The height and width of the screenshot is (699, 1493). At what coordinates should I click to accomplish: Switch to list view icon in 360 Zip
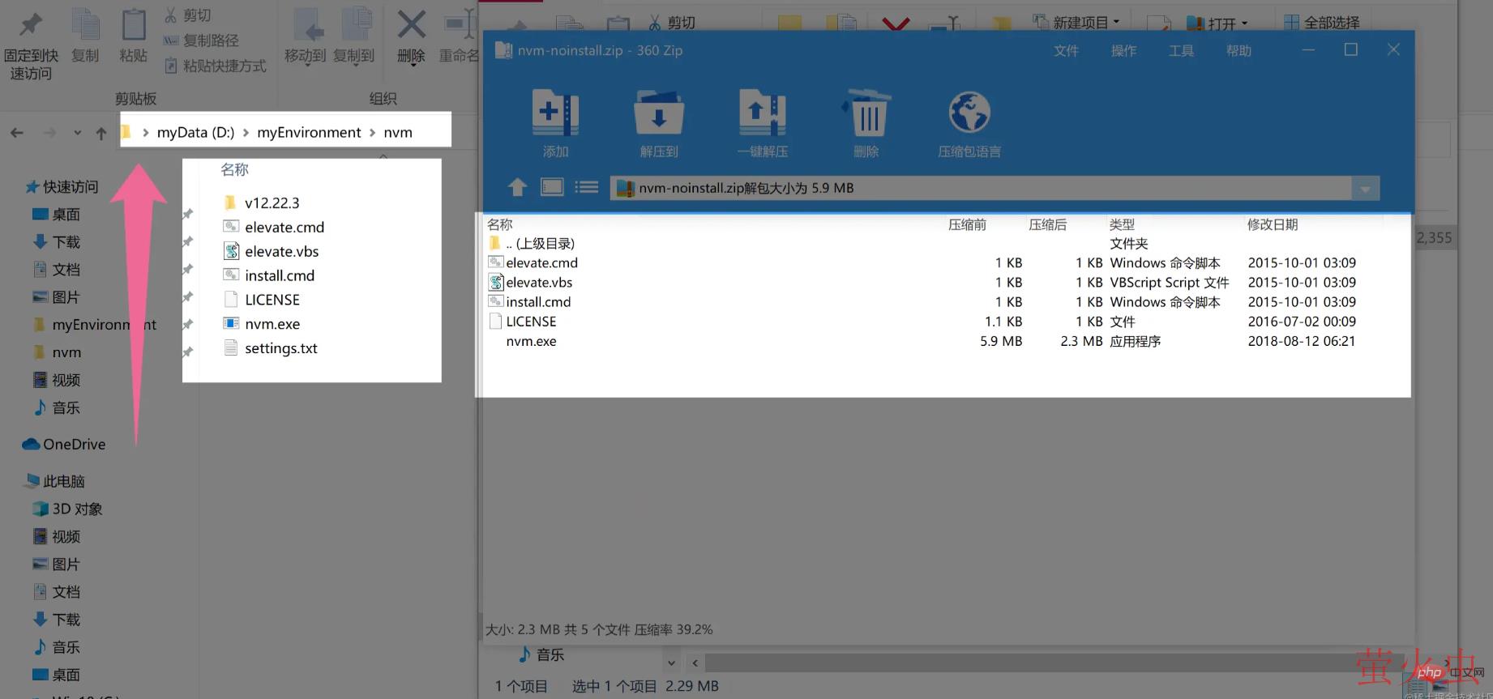(x=586, y=188)
